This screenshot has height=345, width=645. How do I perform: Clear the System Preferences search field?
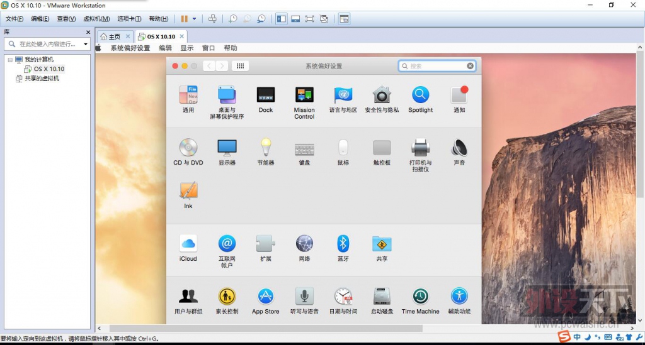point(470,65)
